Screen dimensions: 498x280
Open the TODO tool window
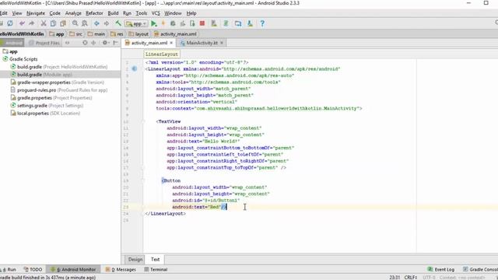pos(33,270)
